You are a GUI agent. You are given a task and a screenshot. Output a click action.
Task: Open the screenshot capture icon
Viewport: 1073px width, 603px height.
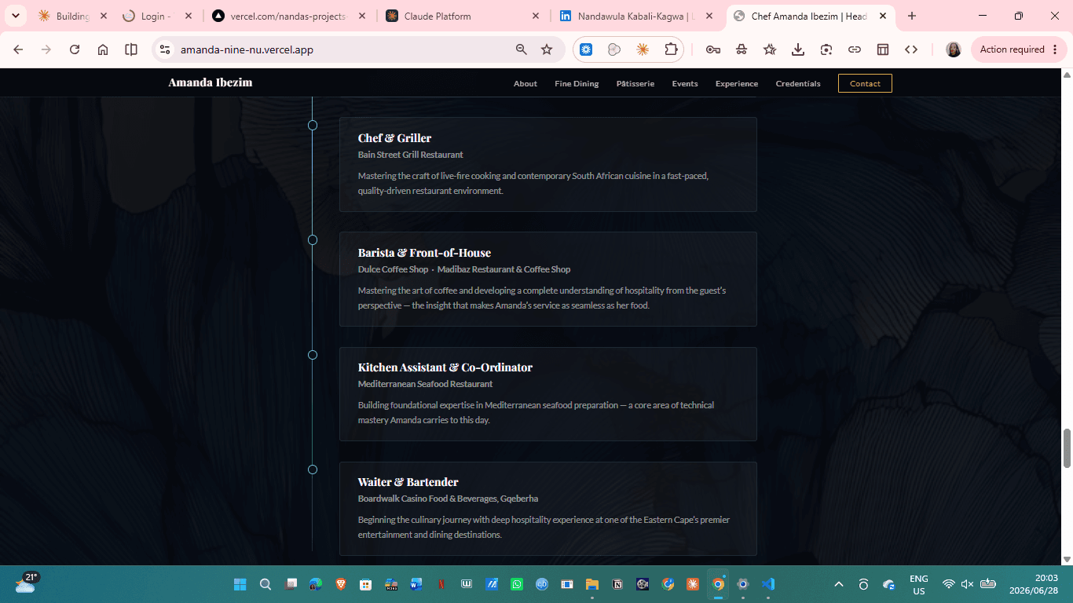[x=826, y=49]
